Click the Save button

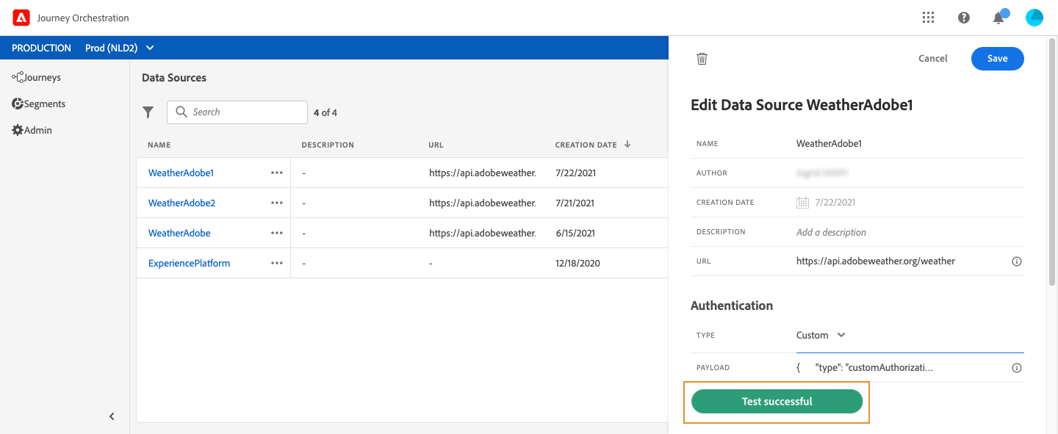click(x=998, y=59)
